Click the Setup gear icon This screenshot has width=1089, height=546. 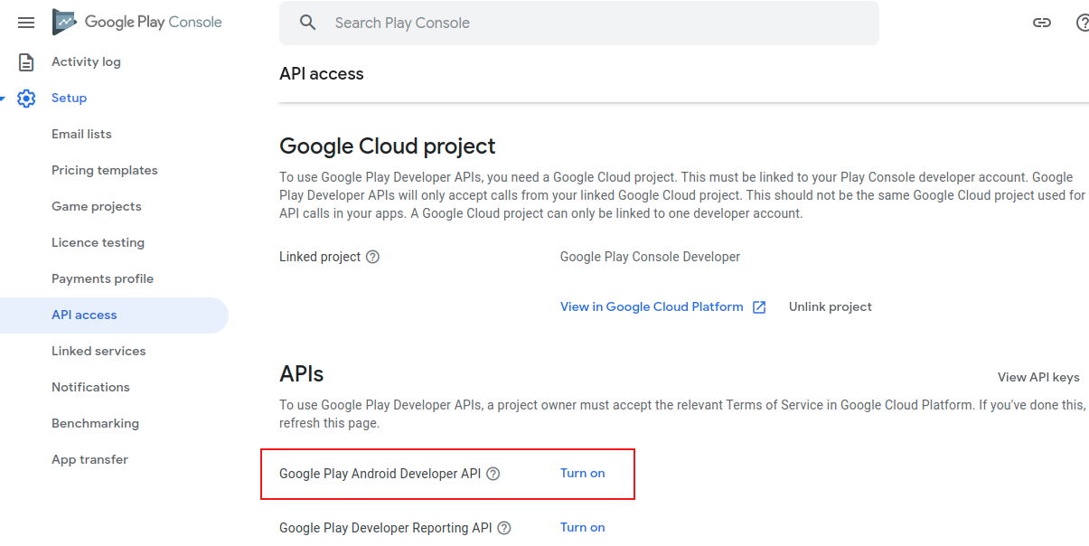[x=26, y=99]
